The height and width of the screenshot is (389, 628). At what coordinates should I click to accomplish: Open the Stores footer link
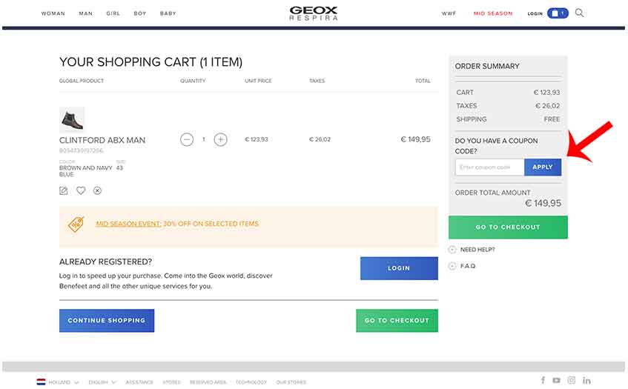coord(171,382)
